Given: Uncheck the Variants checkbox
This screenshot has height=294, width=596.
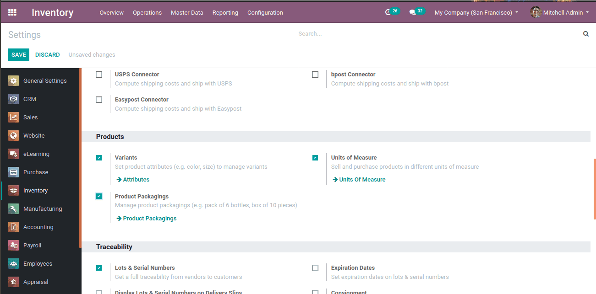Looking at the screenshot, I should [99, 158].
